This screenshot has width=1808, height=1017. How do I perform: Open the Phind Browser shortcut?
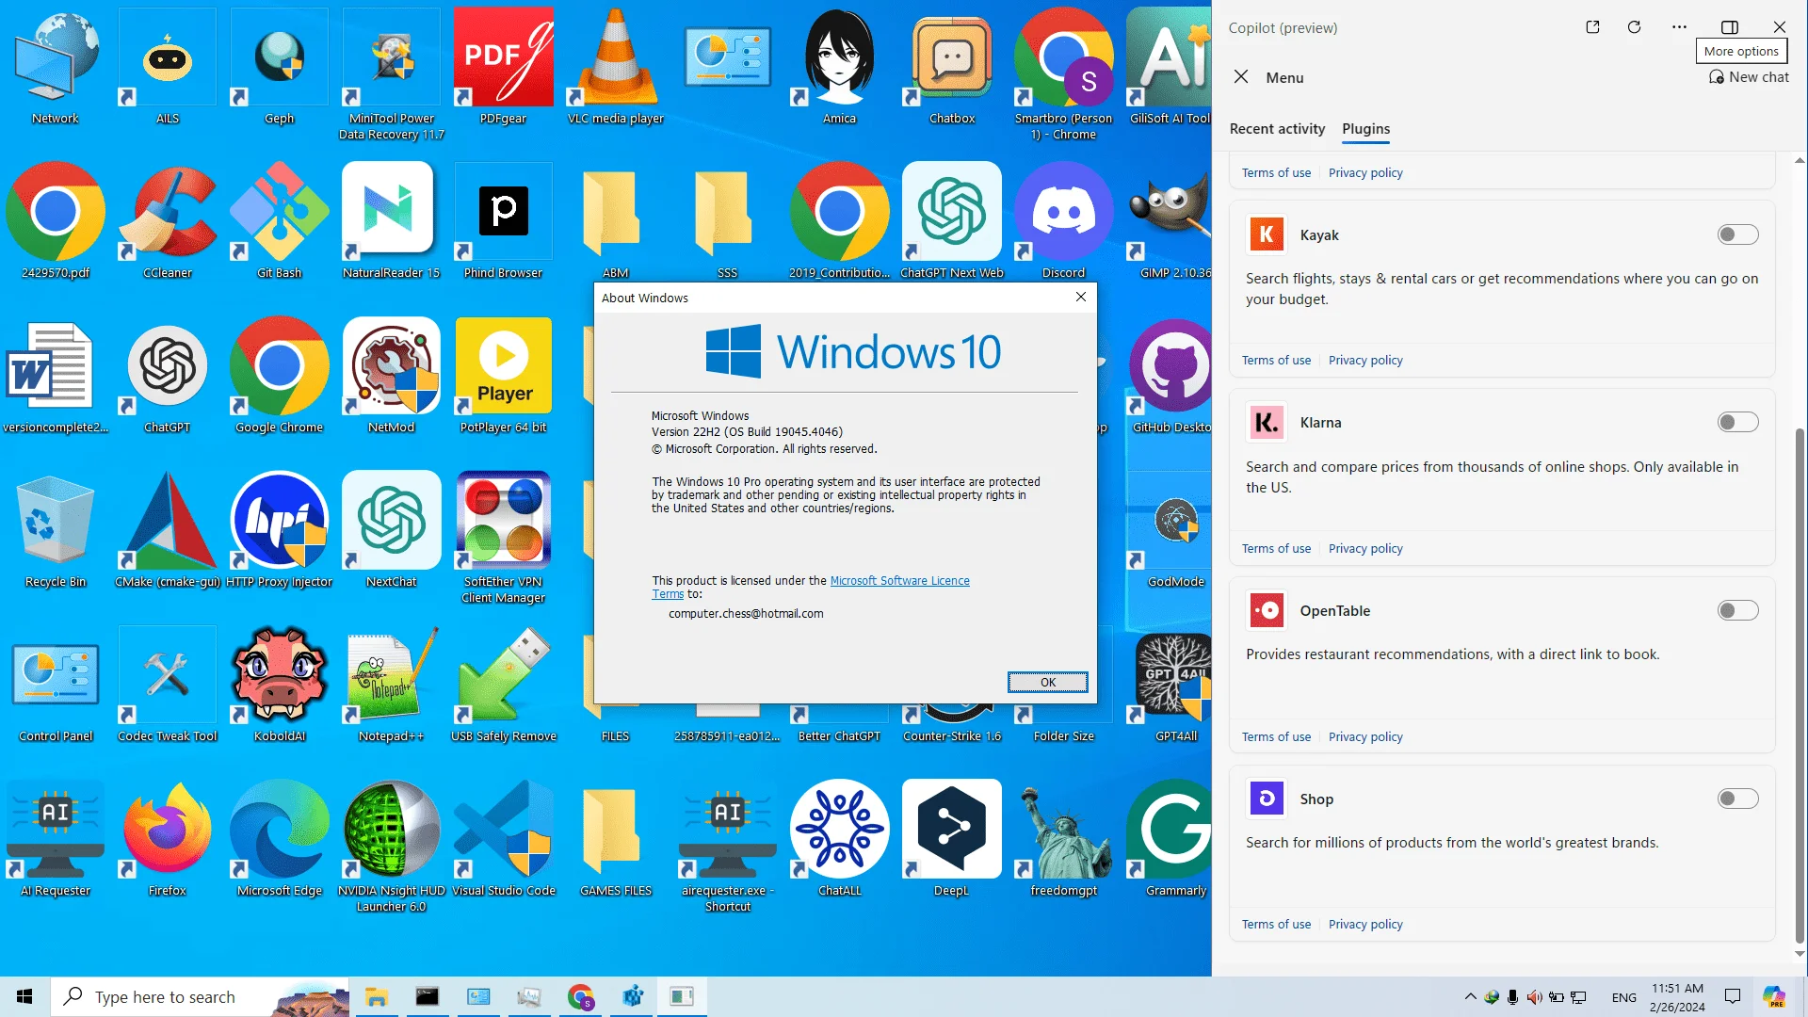pos(504,221)
